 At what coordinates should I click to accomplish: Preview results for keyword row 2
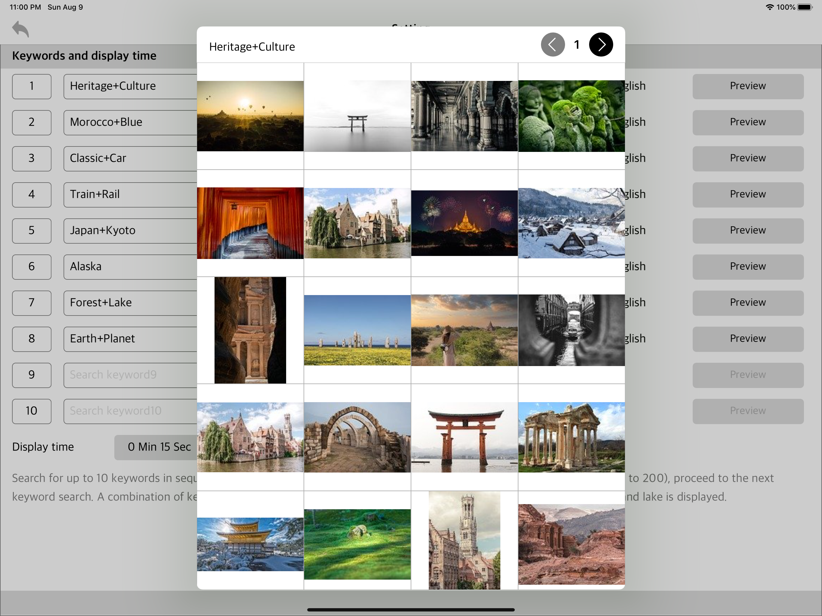(748, 122)
